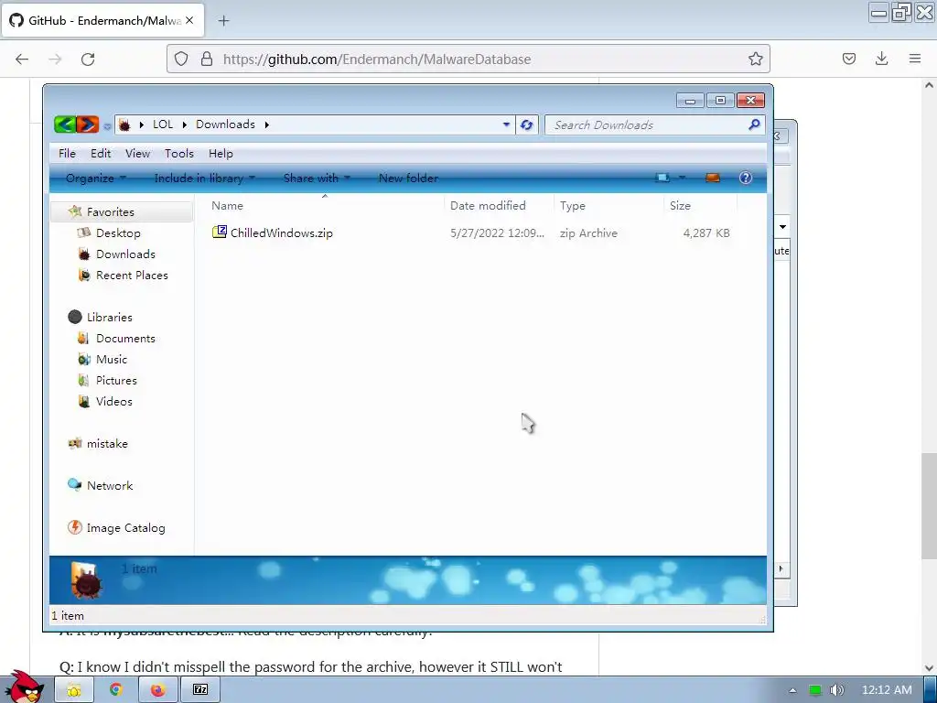The width and height of the screenshot is (937, 703).
Task: Open Include in library dropdown
Action: pyautogui.click(x=204, y=178)
